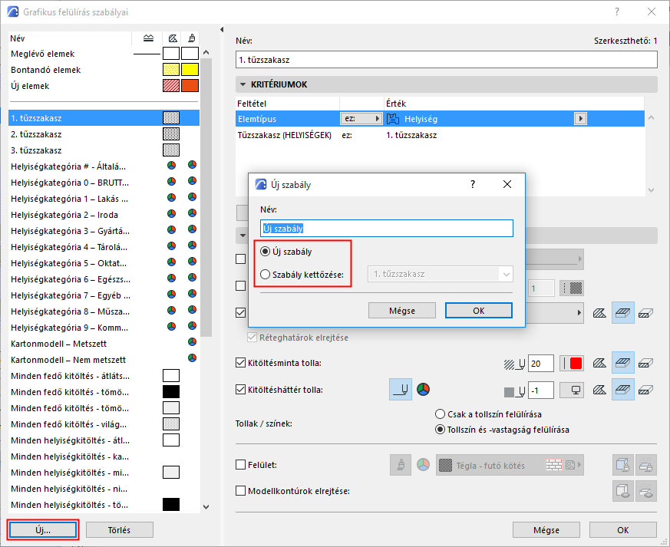The height and width of the screenshot is (547, 670).
Task: Select Kartonmodell – Metszett rule
Action: (104, 344)
